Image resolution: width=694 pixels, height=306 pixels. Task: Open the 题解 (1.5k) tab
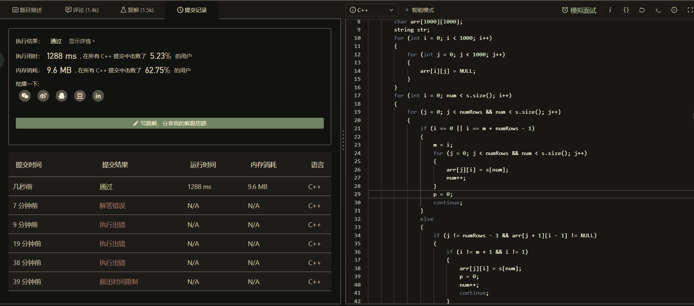[x=137, y=10]
